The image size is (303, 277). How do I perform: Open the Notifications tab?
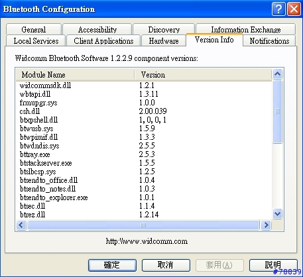pos(269,40)
